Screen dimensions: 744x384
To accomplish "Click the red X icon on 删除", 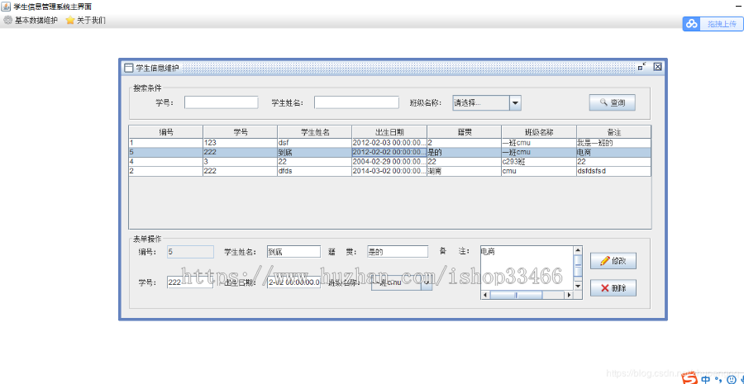I will pyautogui.click(x=605, y=288).
